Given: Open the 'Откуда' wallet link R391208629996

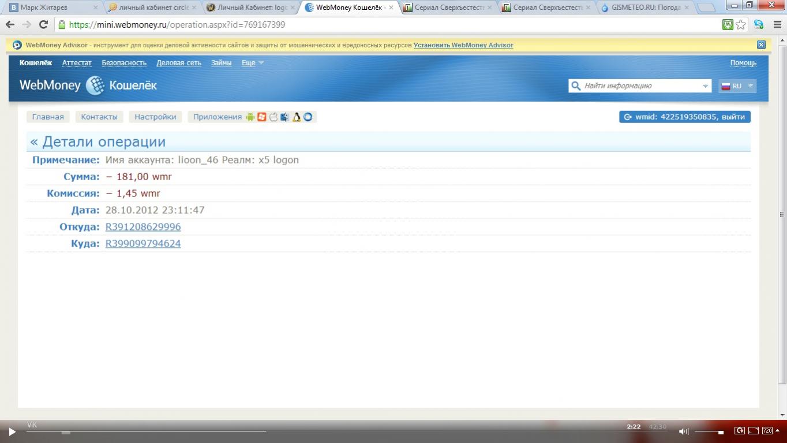Looking at the screenshot, I should 143,227.
